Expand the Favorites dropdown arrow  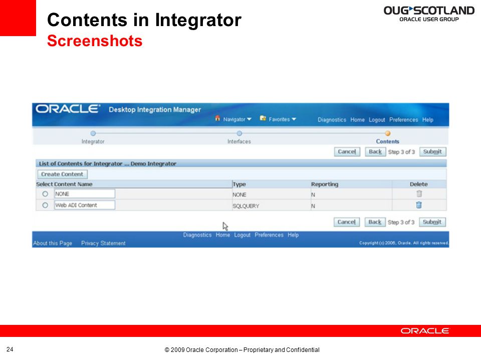pos(294,119)
